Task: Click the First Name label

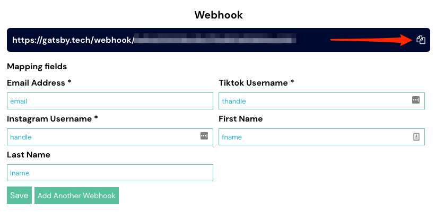Action: pyautogui.click(x=240, y=118)
